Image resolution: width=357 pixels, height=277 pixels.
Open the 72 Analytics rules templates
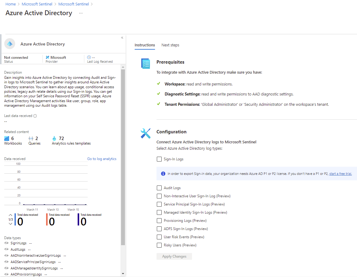[71, 141]
